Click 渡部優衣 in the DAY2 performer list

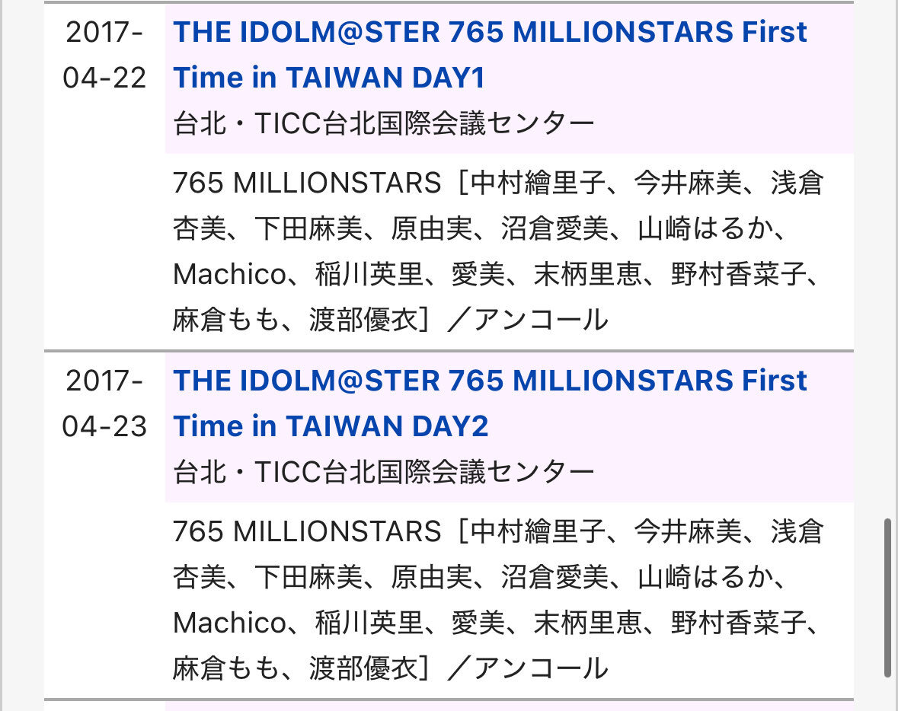[x=363, y=668]
